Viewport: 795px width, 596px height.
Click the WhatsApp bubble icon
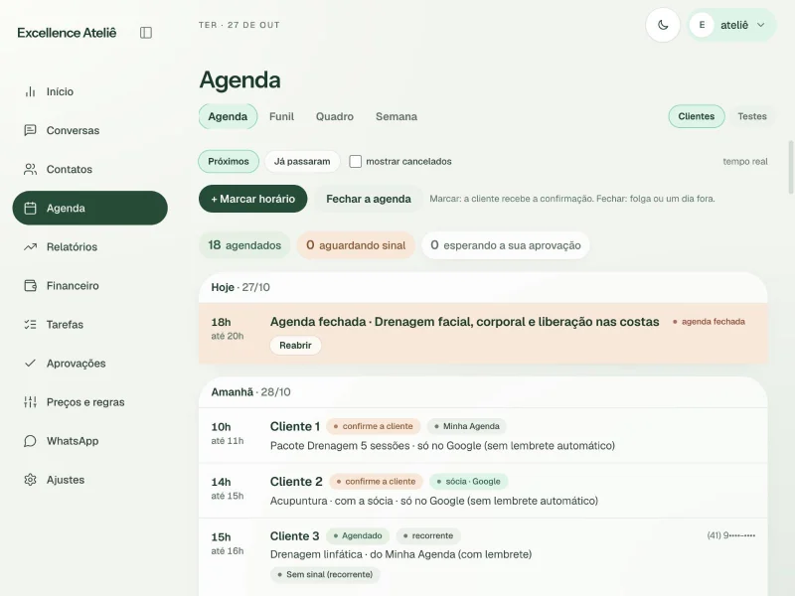pos(31,441)
